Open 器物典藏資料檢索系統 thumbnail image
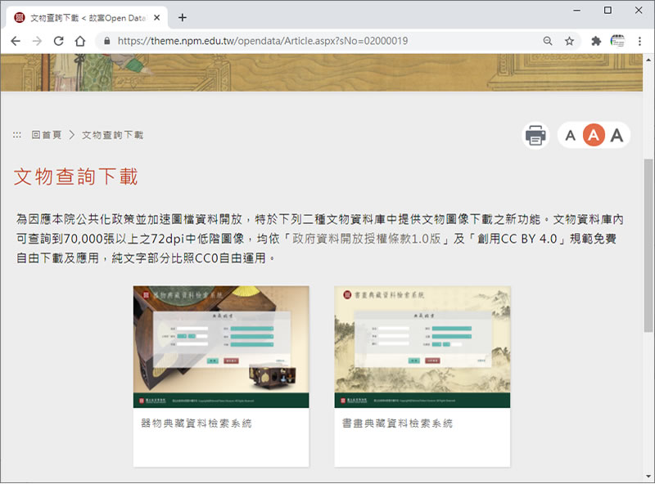 221,347
